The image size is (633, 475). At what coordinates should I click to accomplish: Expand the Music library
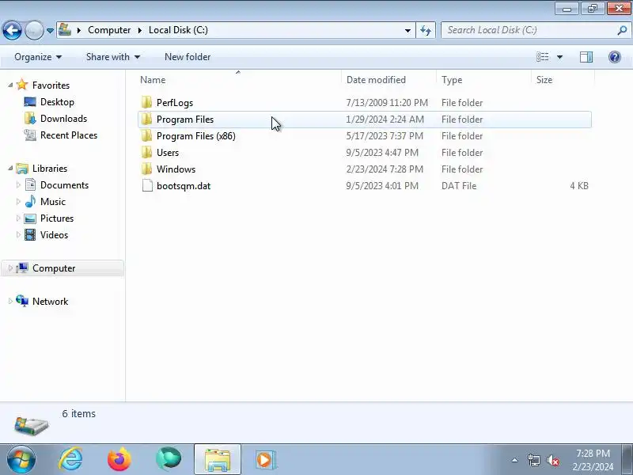point(18,202)
